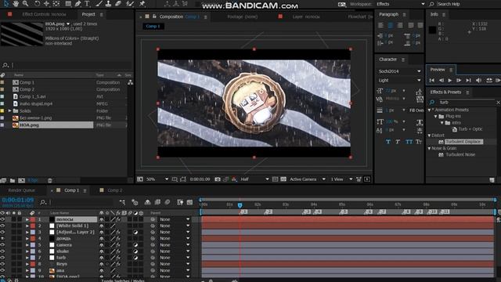501x282 pixels.
Task: Switch to Effect Controls tab
Action: coord(44,14)
